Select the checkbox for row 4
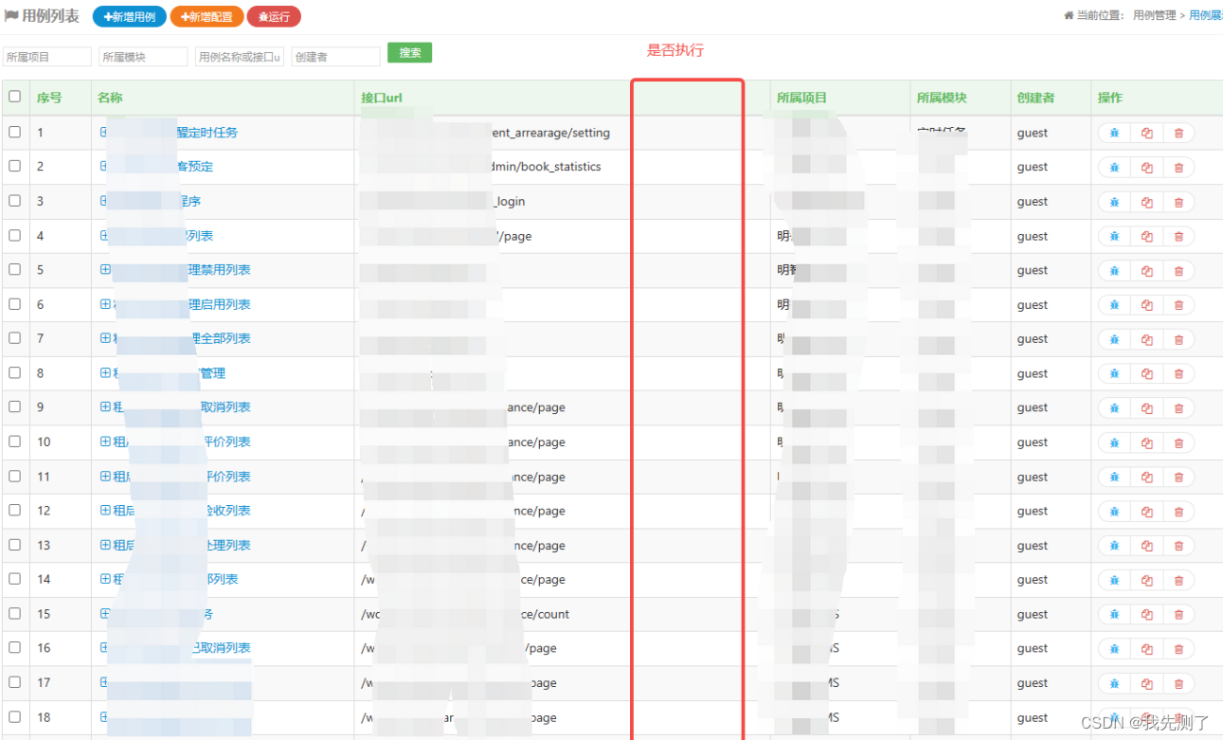Screen dimensions: 1223x740 coord(14,235)
